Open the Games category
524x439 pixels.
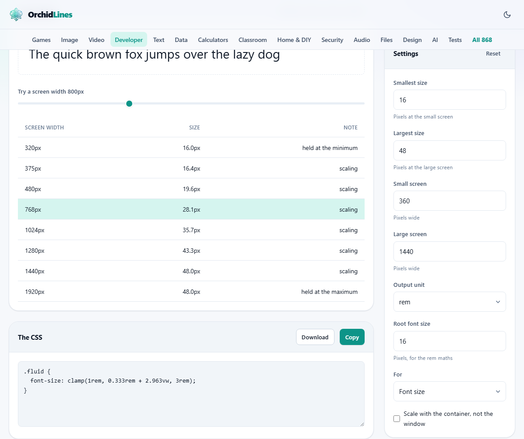click(41, 40)
